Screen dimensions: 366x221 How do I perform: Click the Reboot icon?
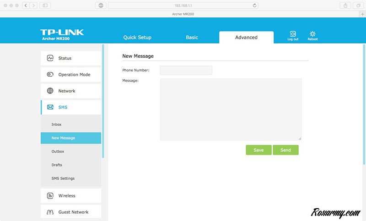pos(312,34)
